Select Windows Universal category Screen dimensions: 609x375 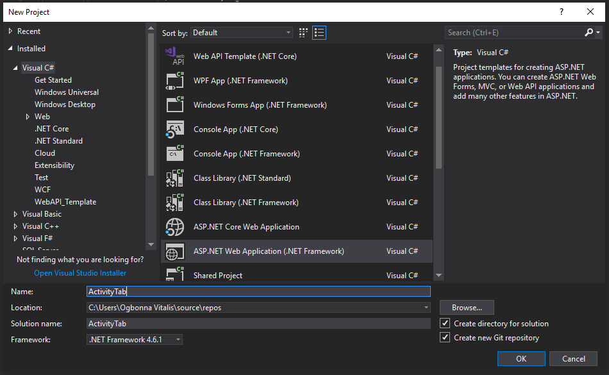67,92
